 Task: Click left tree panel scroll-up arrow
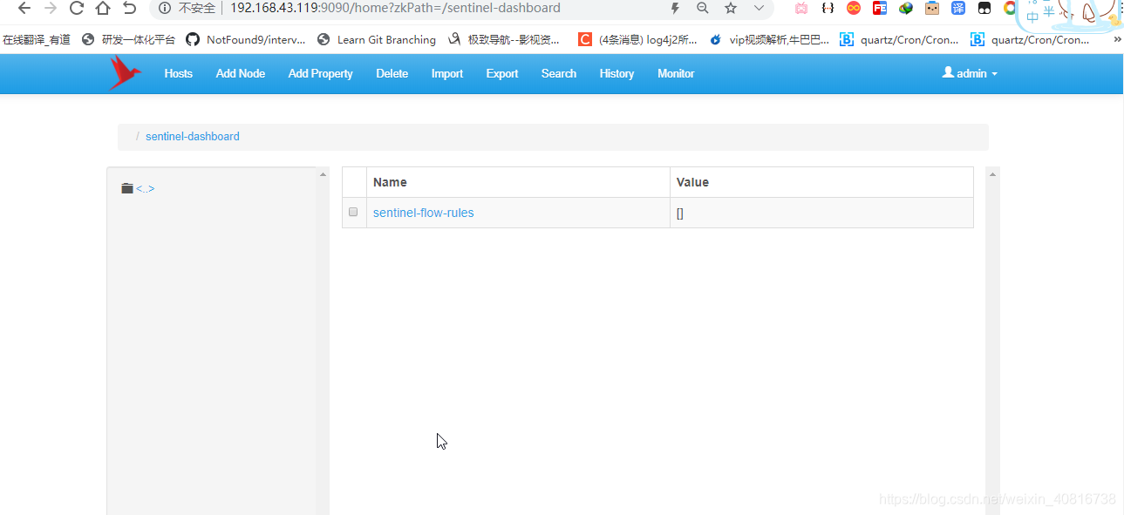pyautogui.click(x=323, y=174)
